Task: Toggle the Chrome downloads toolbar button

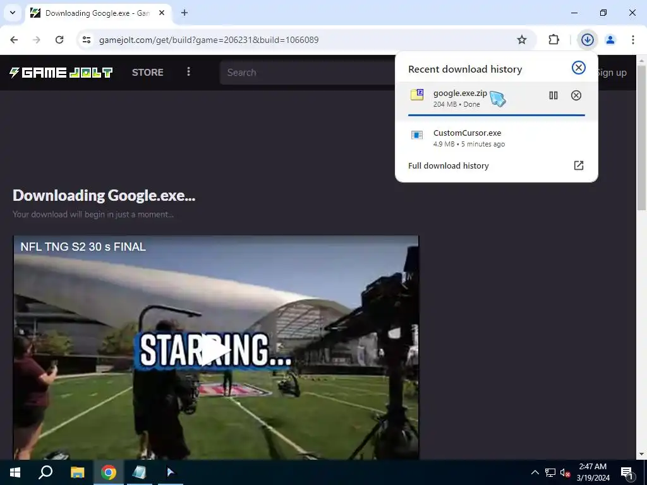Action: pos(587,40)
